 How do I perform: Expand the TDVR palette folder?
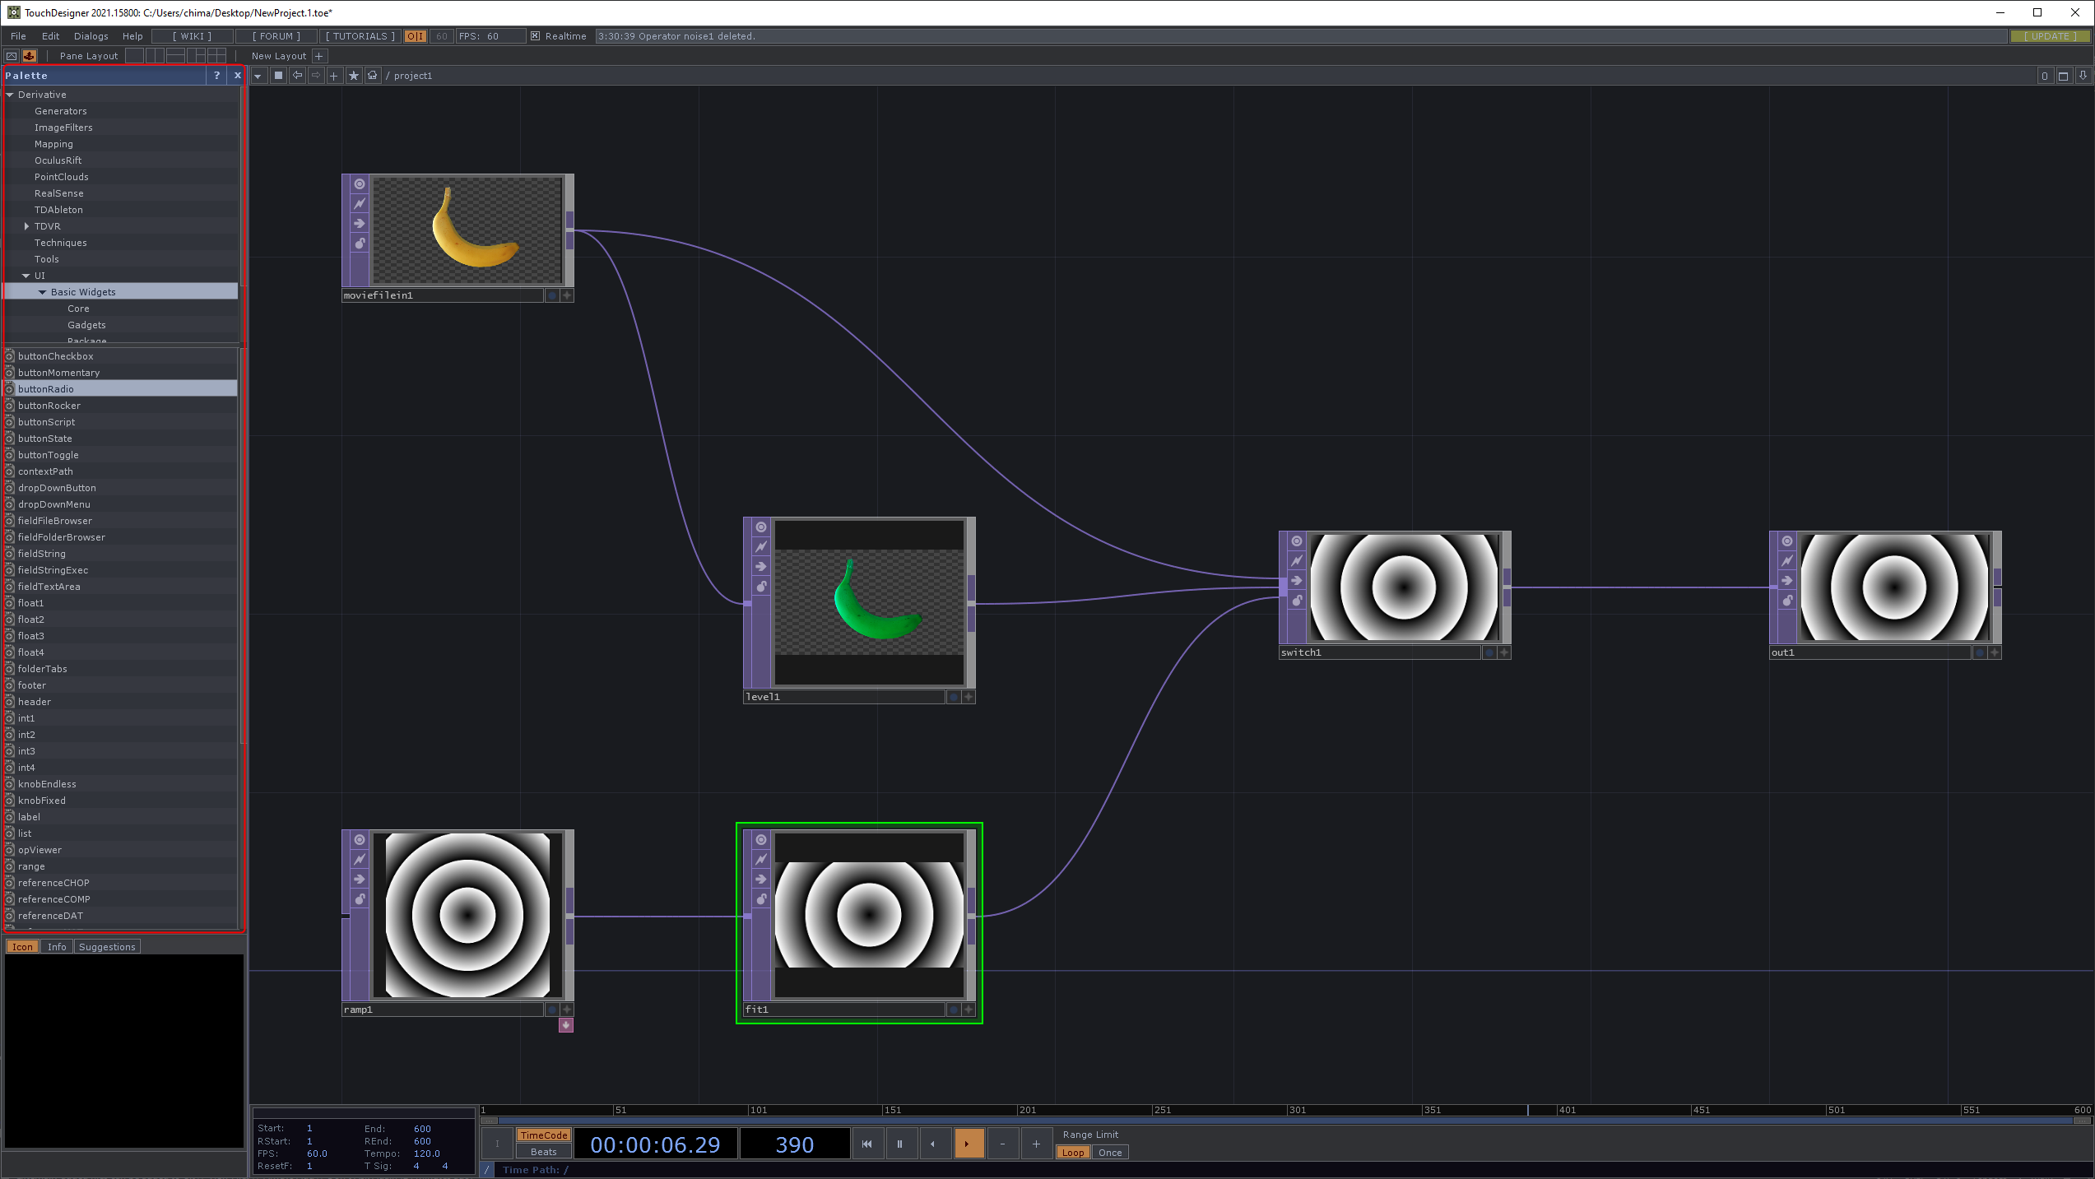[x=26, y=226]
